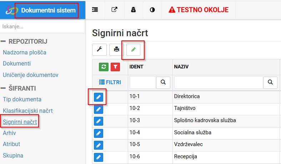Click the NAZIV search magnifier button

[270, 82]
